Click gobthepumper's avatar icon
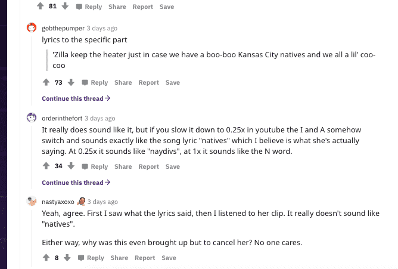Viewport: 398px width, 269px height. (32, 28)
